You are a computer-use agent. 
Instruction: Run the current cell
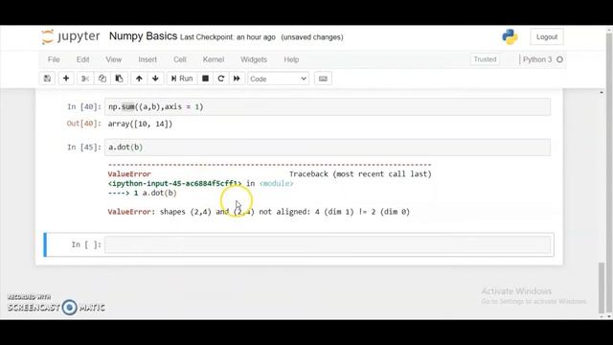click(182, 79)
